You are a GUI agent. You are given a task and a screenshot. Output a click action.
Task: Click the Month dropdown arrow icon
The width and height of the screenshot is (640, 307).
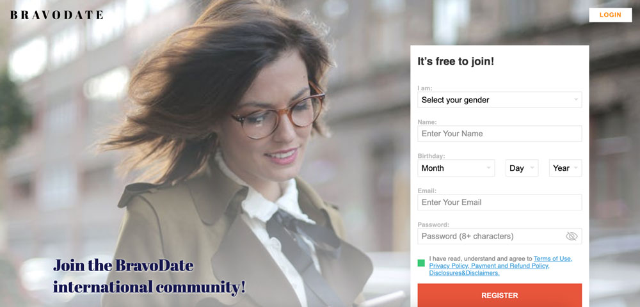tap(488, 168)
